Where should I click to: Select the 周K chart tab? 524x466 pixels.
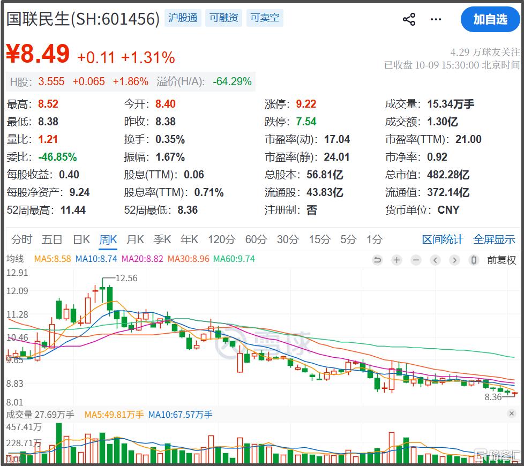[108, 239]
